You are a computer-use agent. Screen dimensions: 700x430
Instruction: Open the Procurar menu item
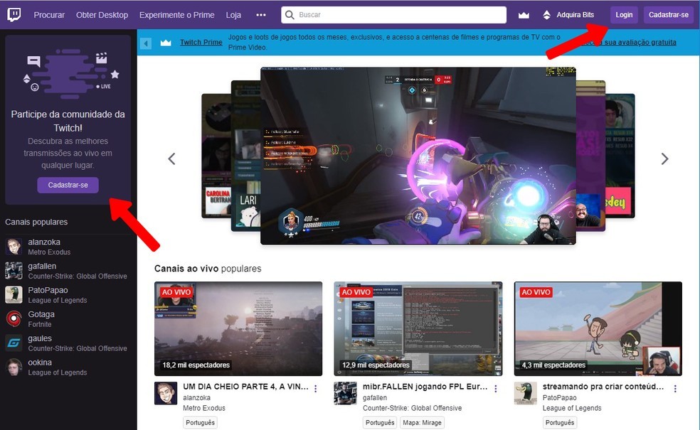click(49, 15)
